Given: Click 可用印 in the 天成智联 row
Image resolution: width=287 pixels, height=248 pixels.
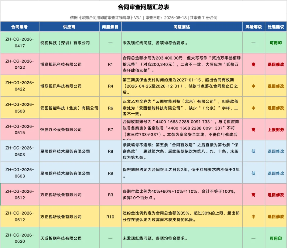Looking at the screenshot, I should [x=276, y=238].
